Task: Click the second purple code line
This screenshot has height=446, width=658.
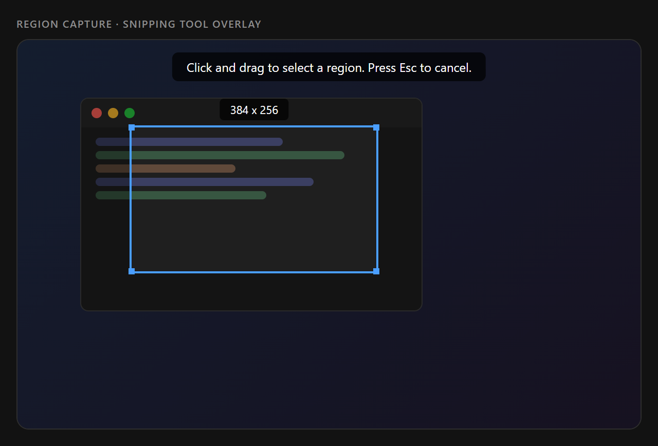Action: click(205, 182)
